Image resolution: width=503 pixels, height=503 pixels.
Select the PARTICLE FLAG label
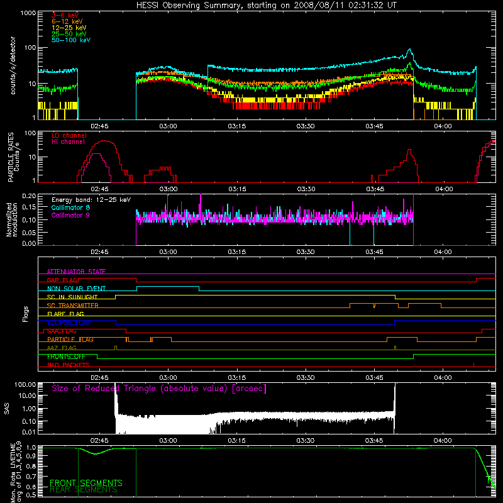pos(70,340)
